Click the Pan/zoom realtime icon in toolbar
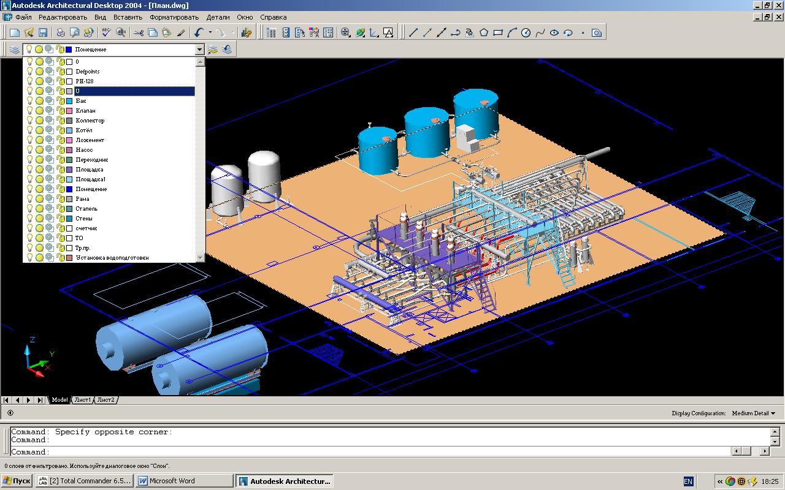This screenshot has height=490, width=785. coord(346,32)
